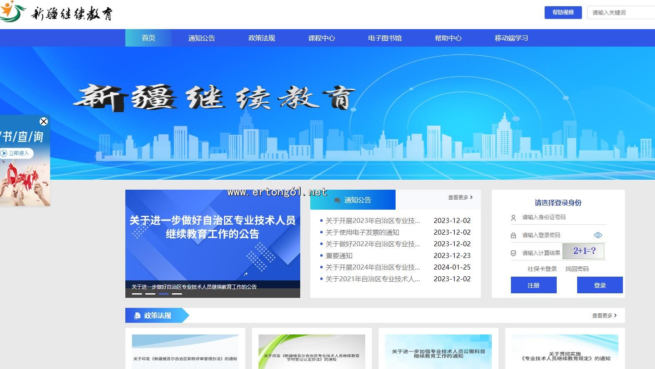Select the third carousel slide indicator
The height and width of the screenshot is (369, 655).
164,294
